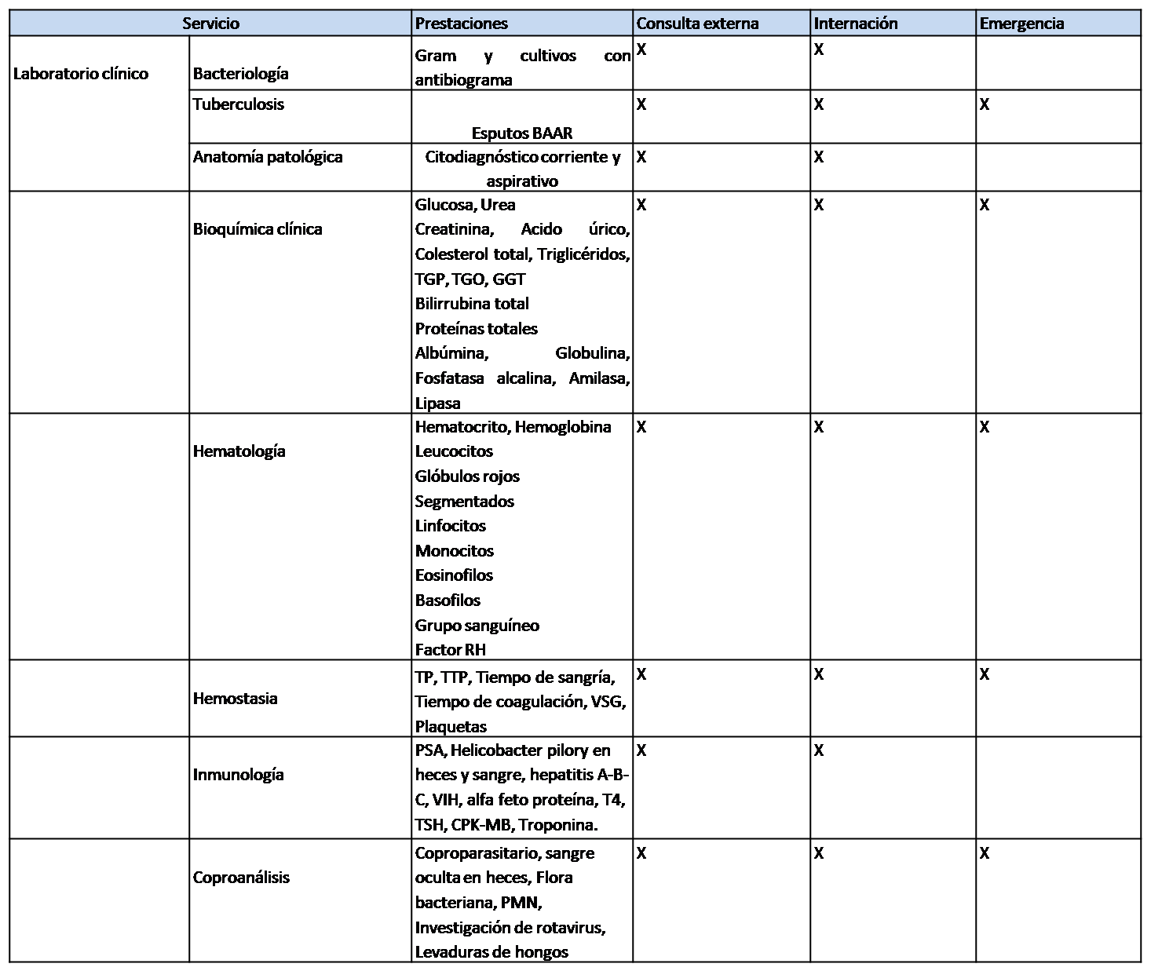The height and width of the screenshot is (971, 1151).
Task: Select the Internación column header
Action: pyautogui.click(x=855, y=24)
